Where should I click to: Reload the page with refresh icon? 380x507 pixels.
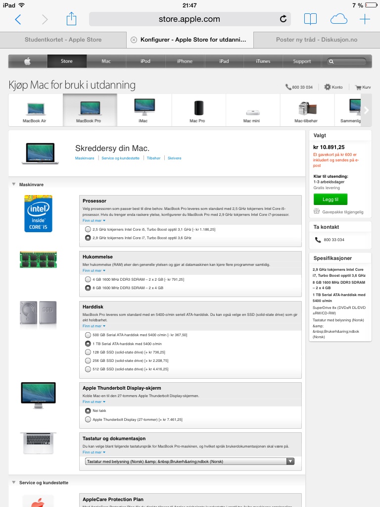(283, 19)
